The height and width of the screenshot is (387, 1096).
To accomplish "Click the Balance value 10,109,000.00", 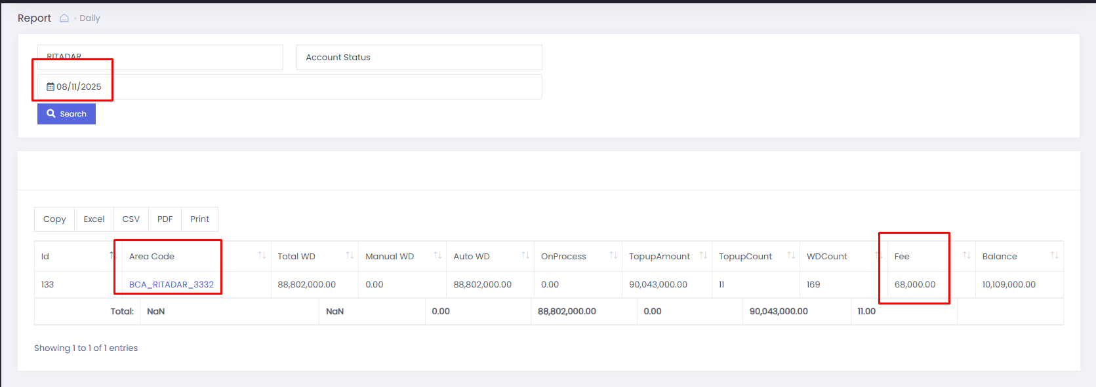I will pos(1009,285).
